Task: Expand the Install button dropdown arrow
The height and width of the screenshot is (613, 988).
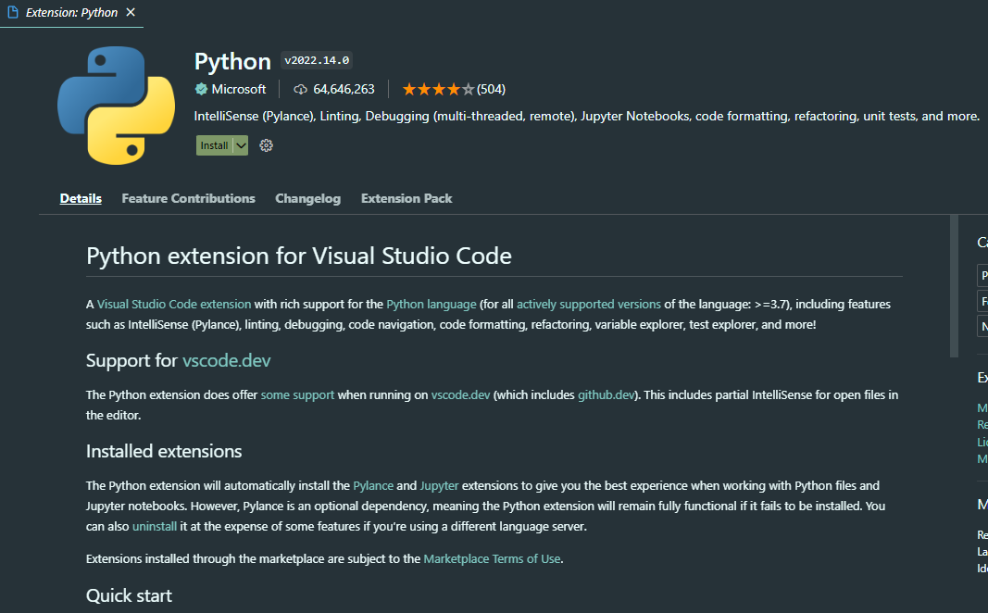Action: click(241, 145)
